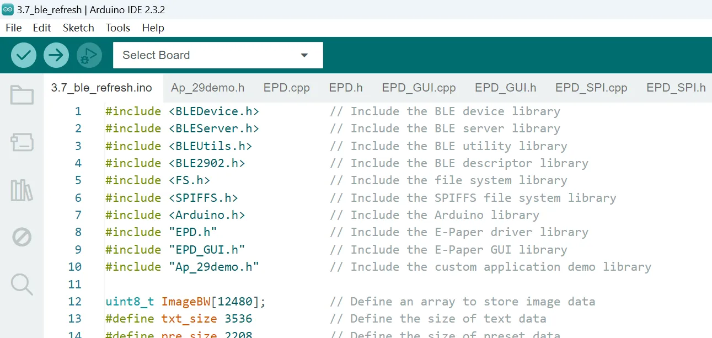
Task: Click the Verify checkmark button
Action: click(x=24, y=55)
